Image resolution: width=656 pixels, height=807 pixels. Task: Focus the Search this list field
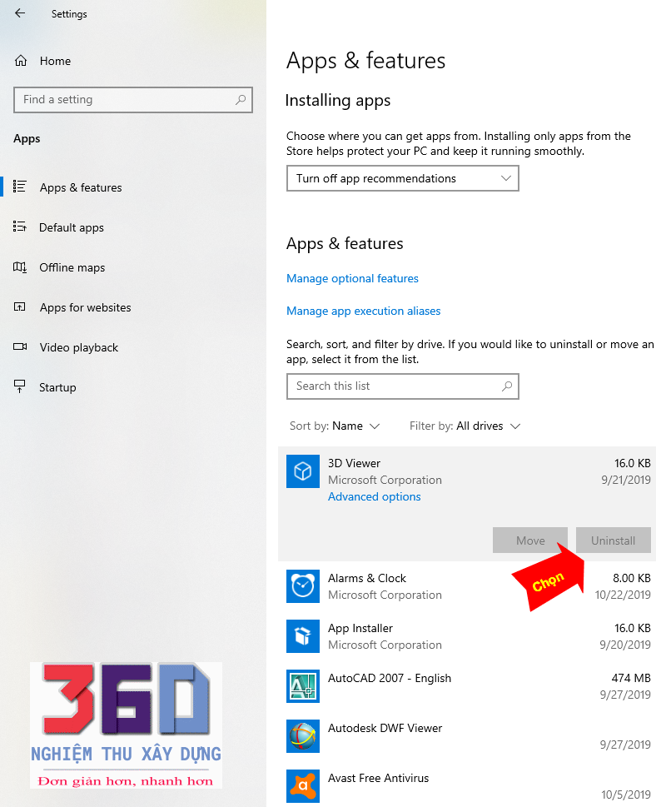[402, 386]
